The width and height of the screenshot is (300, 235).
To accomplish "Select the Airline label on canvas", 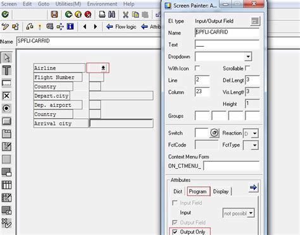I will pyautogui.click(x=59, y=68).
